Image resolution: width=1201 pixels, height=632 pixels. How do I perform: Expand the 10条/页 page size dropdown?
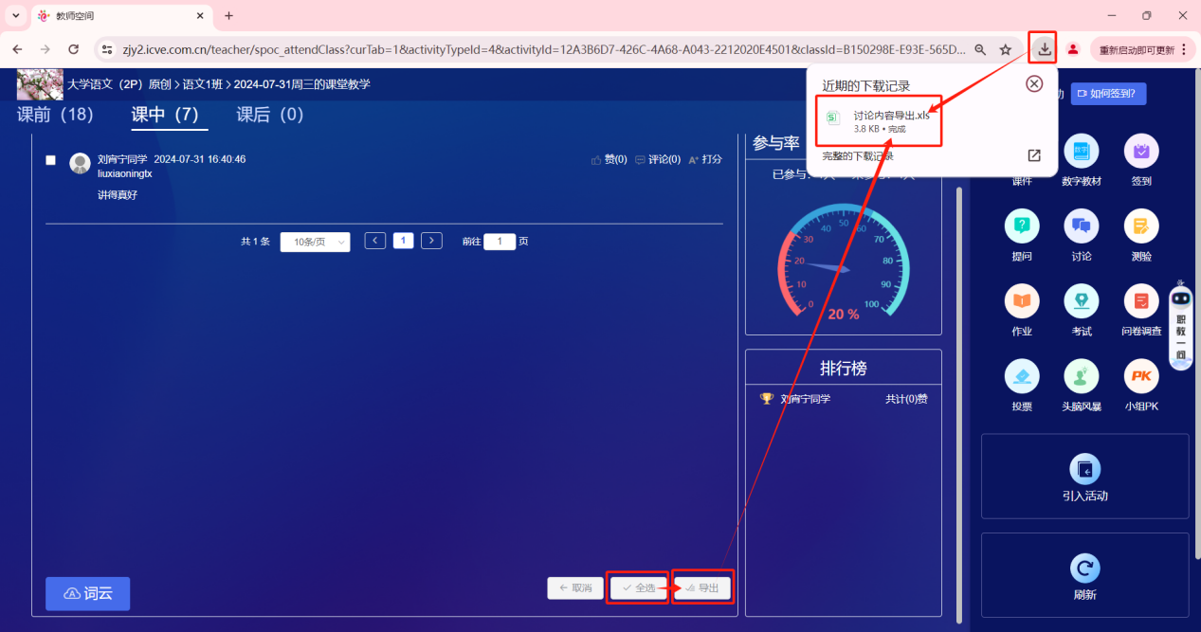coord(315,242)
